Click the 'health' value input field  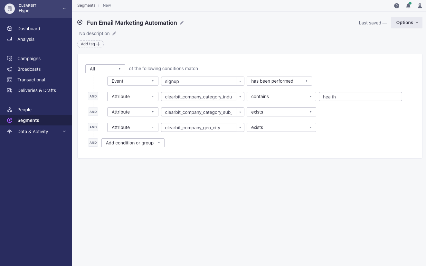(360, 96)
